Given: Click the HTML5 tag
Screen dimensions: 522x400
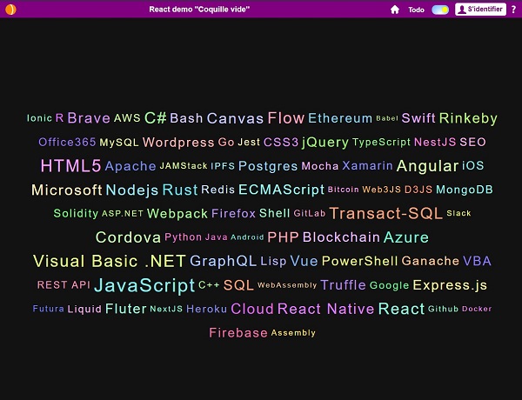Looking at the screenshot, I should 70,166.
